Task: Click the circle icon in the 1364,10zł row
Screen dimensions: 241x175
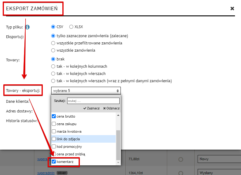Action: tap(181, 173)
